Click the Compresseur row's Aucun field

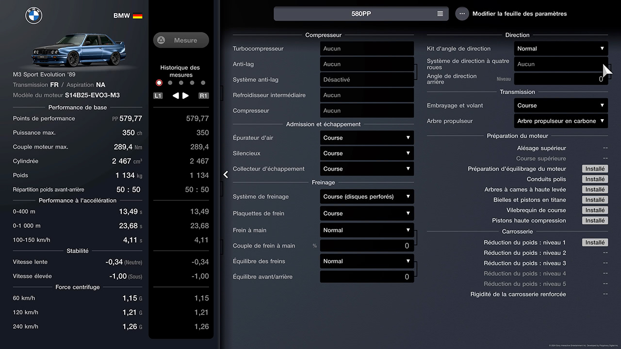(367, 111)
